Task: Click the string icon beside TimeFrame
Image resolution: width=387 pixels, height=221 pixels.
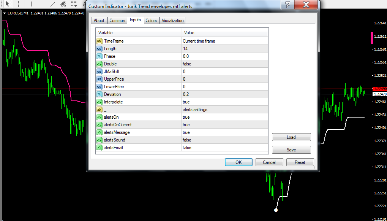Action: click(x=100, y=41)
